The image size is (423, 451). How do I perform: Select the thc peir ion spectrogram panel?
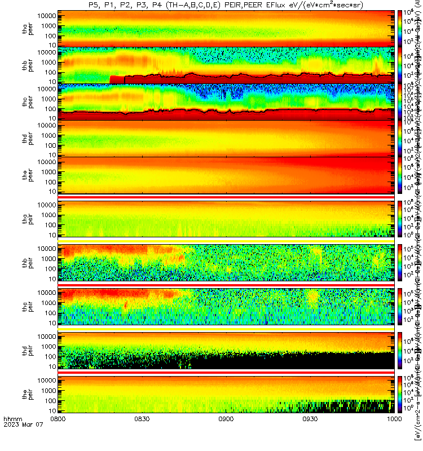point(226,307)
